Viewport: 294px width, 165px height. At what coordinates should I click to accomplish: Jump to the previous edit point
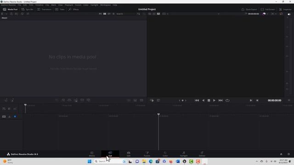(257, 100)
